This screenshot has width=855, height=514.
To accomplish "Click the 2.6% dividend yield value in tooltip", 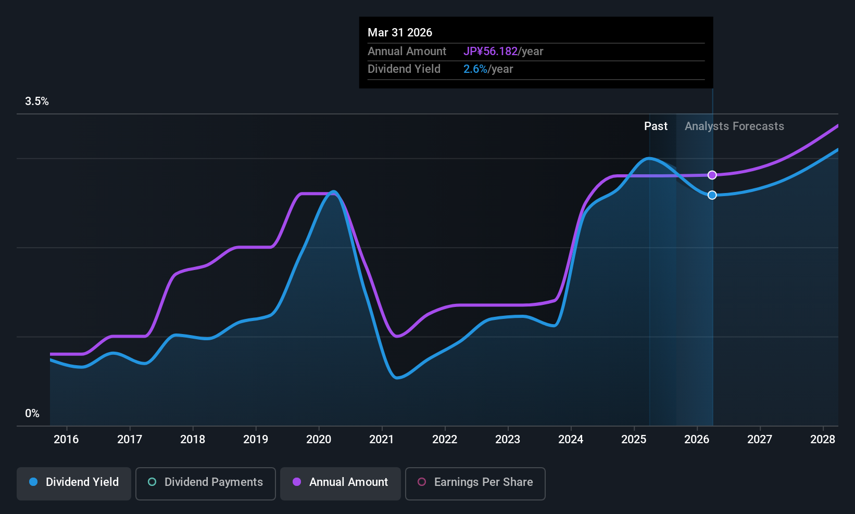I will 475,69.
